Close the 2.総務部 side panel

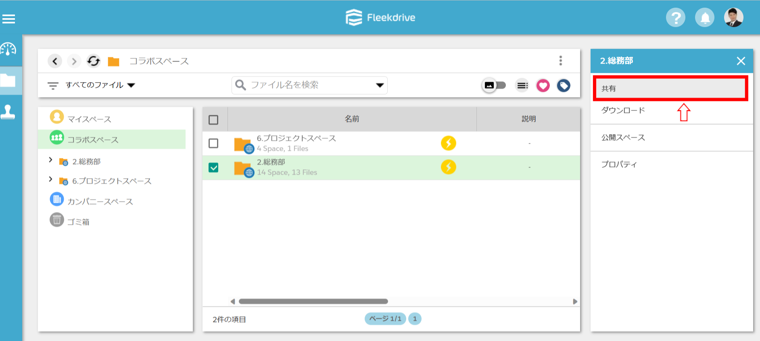tap(741, 61)
